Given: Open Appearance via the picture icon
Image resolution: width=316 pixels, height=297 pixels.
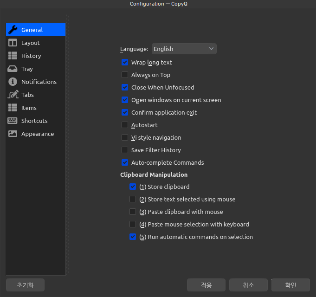Looking at the screenshot, I should coord(13,134).
